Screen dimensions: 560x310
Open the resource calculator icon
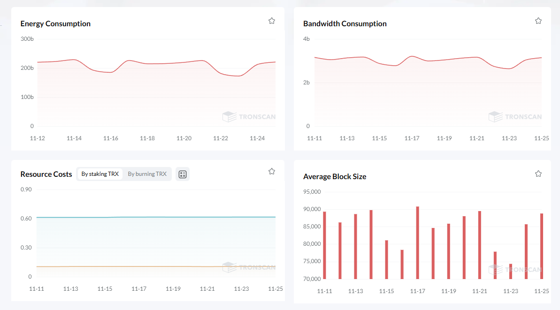click(x=183, y=174)
